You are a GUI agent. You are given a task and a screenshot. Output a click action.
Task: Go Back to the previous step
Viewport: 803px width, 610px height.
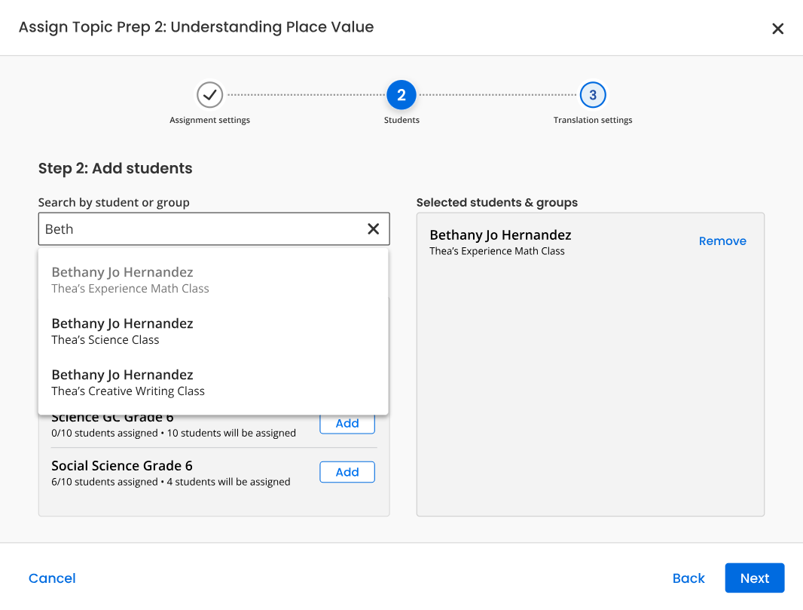[689, 578]
